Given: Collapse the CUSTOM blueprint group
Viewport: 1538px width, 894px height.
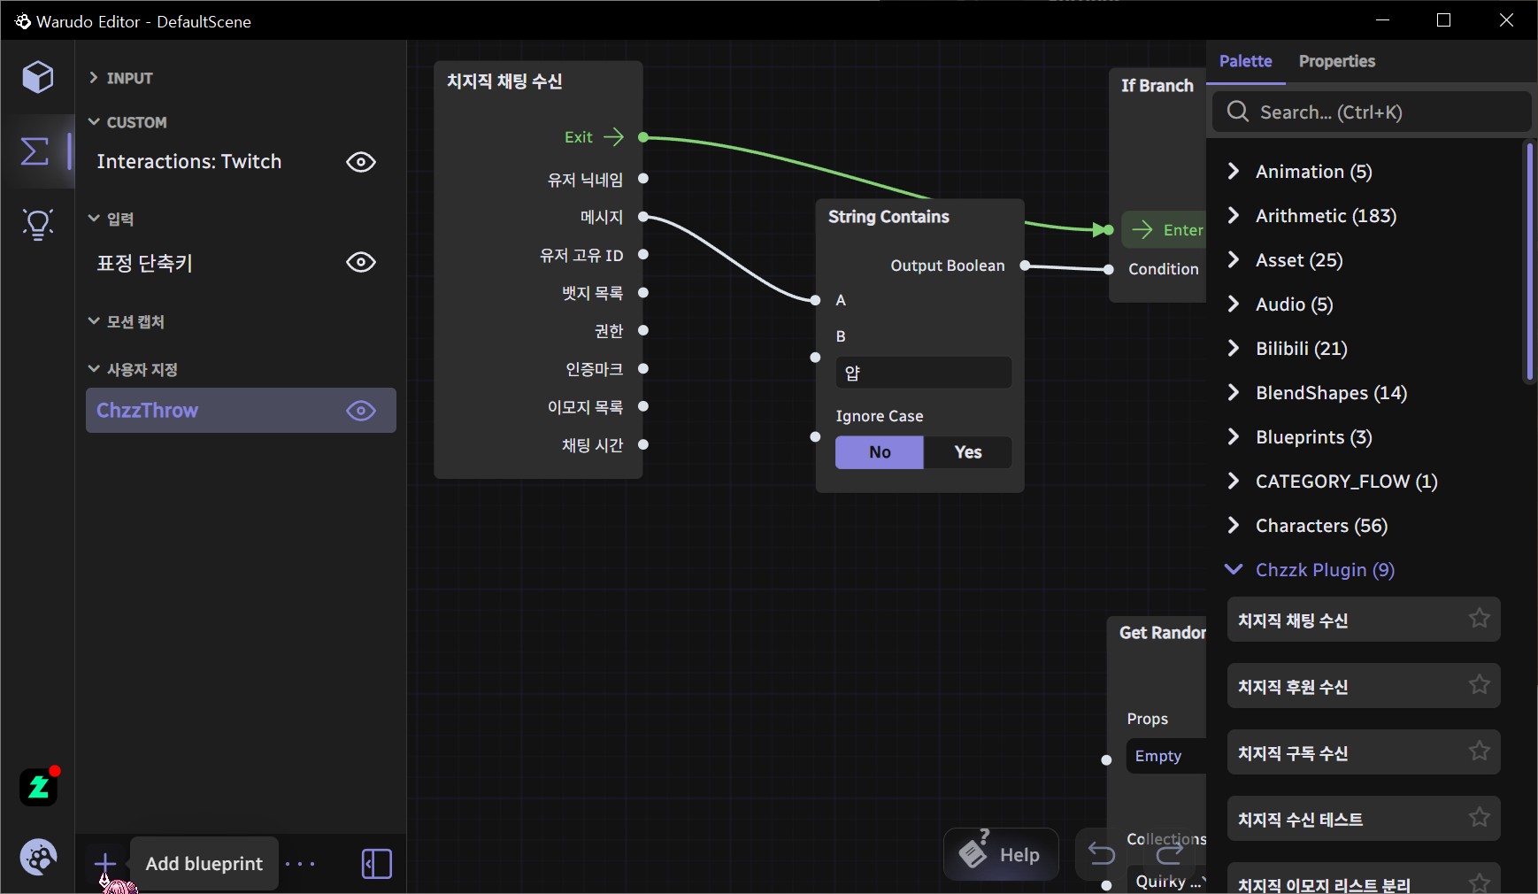Looking at the screenshot, I should 94,121.
